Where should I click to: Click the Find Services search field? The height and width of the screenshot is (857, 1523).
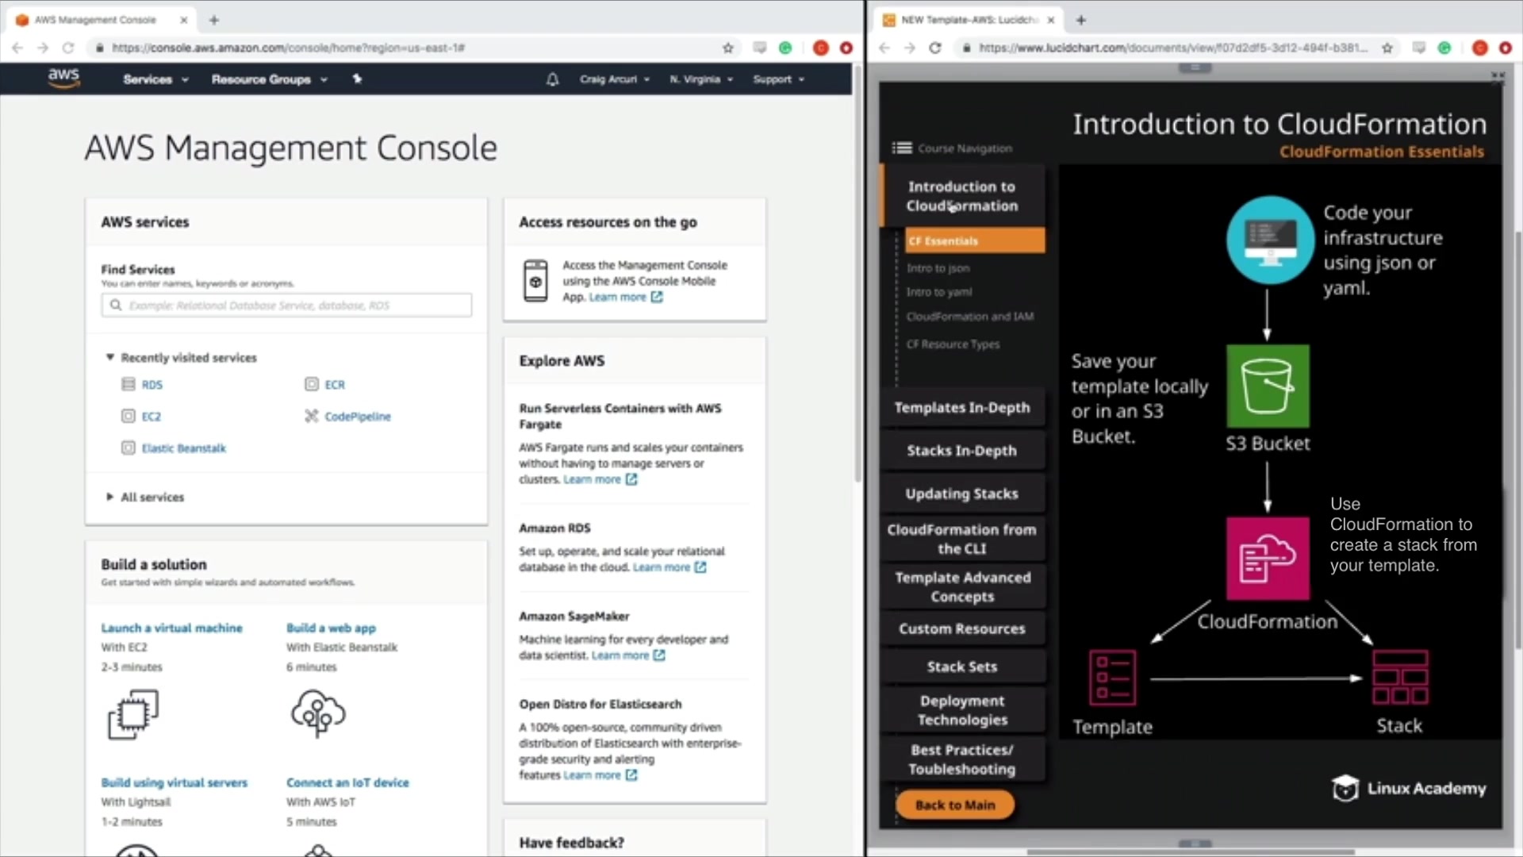pos(286,306)
